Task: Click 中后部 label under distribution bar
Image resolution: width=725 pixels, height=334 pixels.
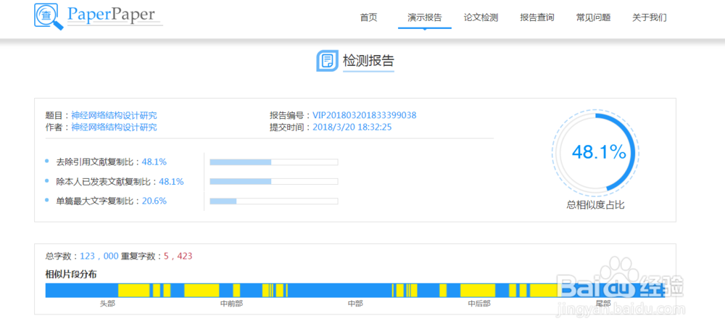Action: tap(479, 304)
